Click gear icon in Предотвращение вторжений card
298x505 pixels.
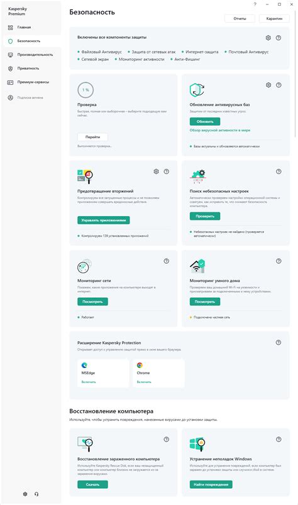[156, 171]
